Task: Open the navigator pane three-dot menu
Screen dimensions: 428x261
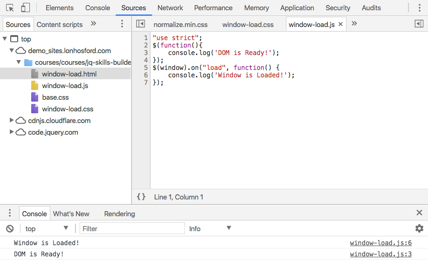Action: point(122,24)
